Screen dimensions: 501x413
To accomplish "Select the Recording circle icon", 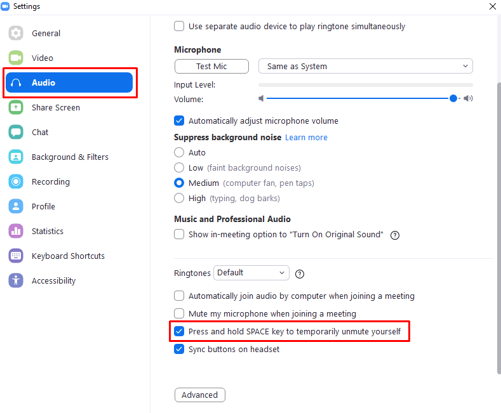I will coord(16,181).
